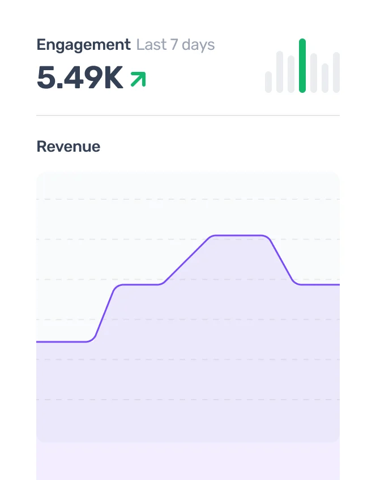Click the gray bar just left of green bar
376x480 pixels.
(x=291, y=74)
